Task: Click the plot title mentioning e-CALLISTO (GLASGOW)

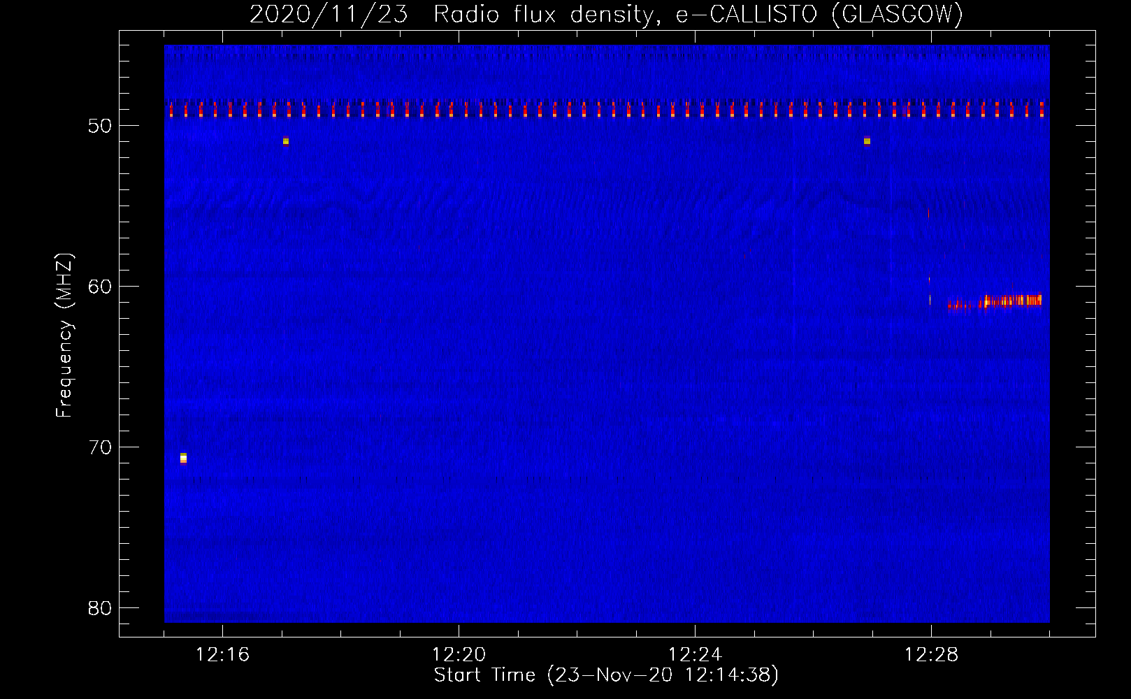Action: [606, 14]
